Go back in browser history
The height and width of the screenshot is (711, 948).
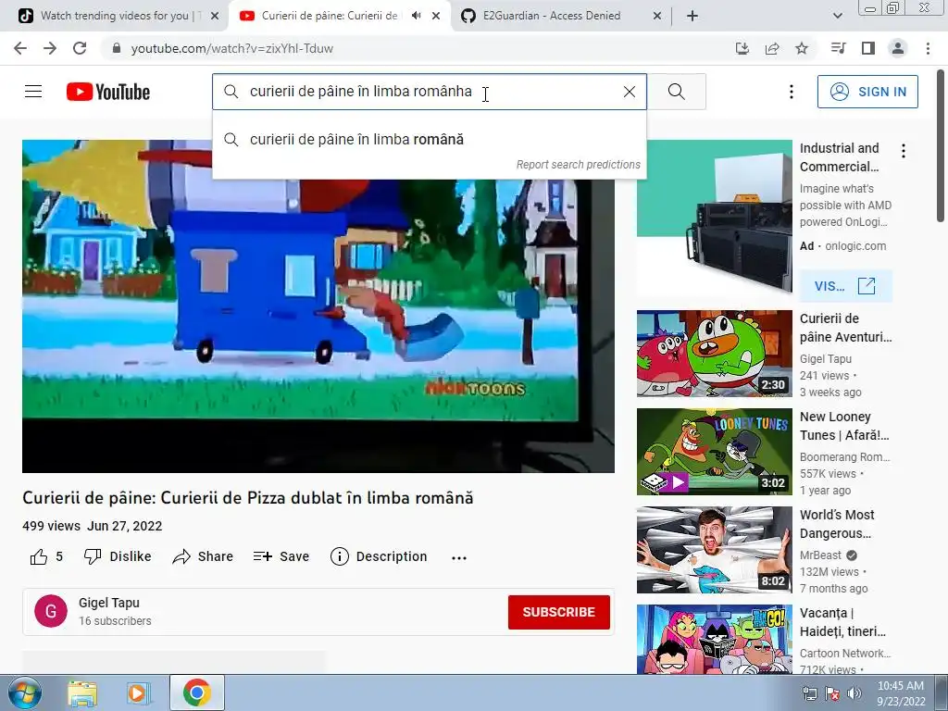tap(20, 48)
